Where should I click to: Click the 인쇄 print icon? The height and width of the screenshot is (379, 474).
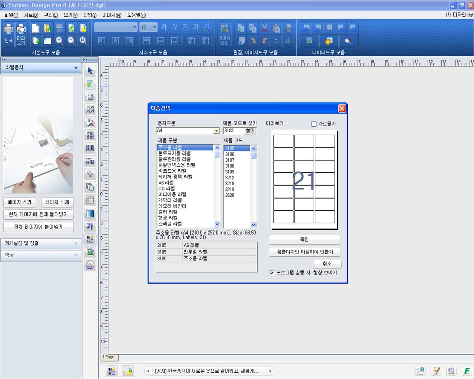pos(9,34)
